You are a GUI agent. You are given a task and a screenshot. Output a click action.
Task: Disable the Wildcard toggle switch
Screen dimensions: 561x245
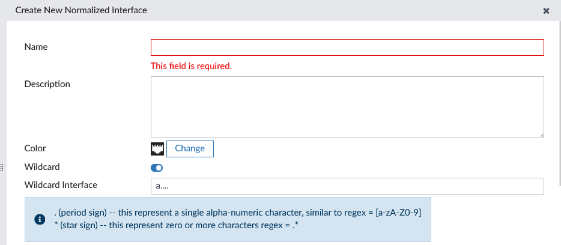[157, 168]
